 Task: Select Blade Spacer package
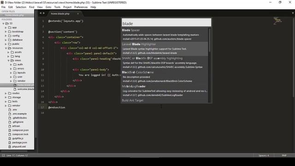coord(165,35)
